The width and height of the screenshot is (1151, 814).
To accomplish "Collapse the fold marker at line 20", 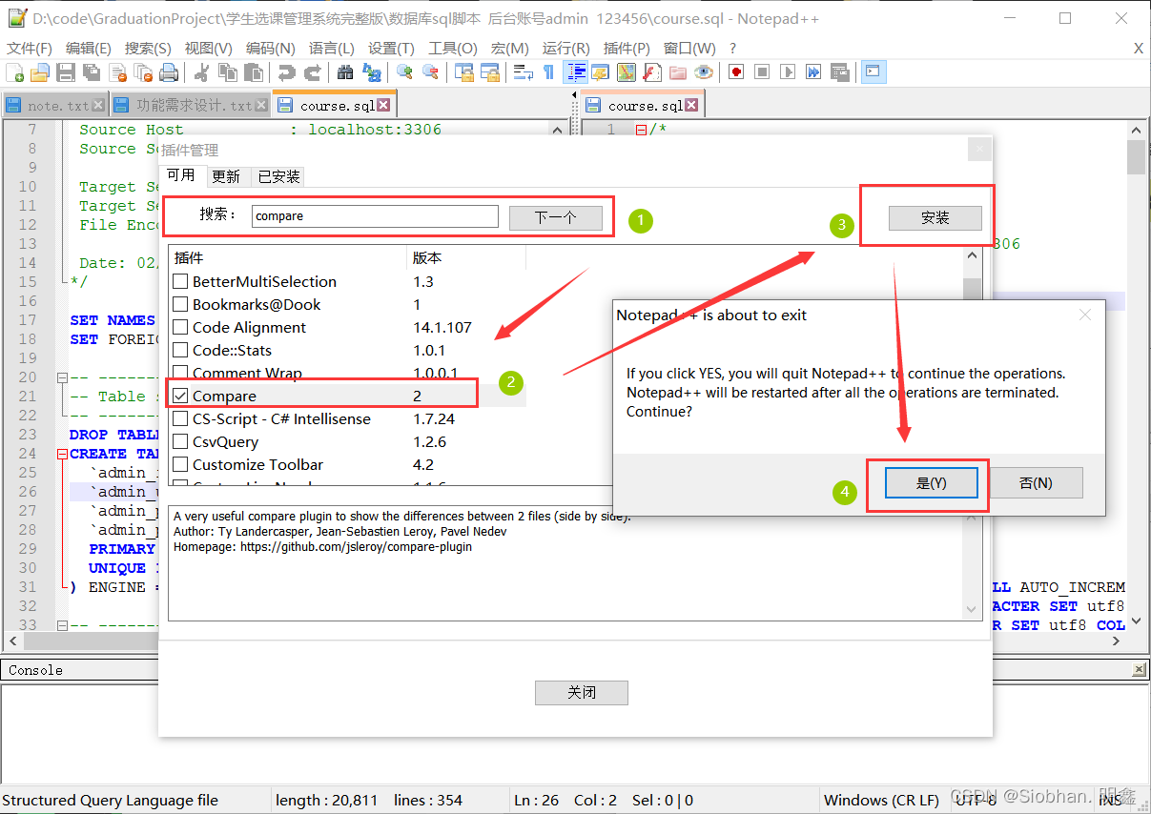I will click(63, 377).
